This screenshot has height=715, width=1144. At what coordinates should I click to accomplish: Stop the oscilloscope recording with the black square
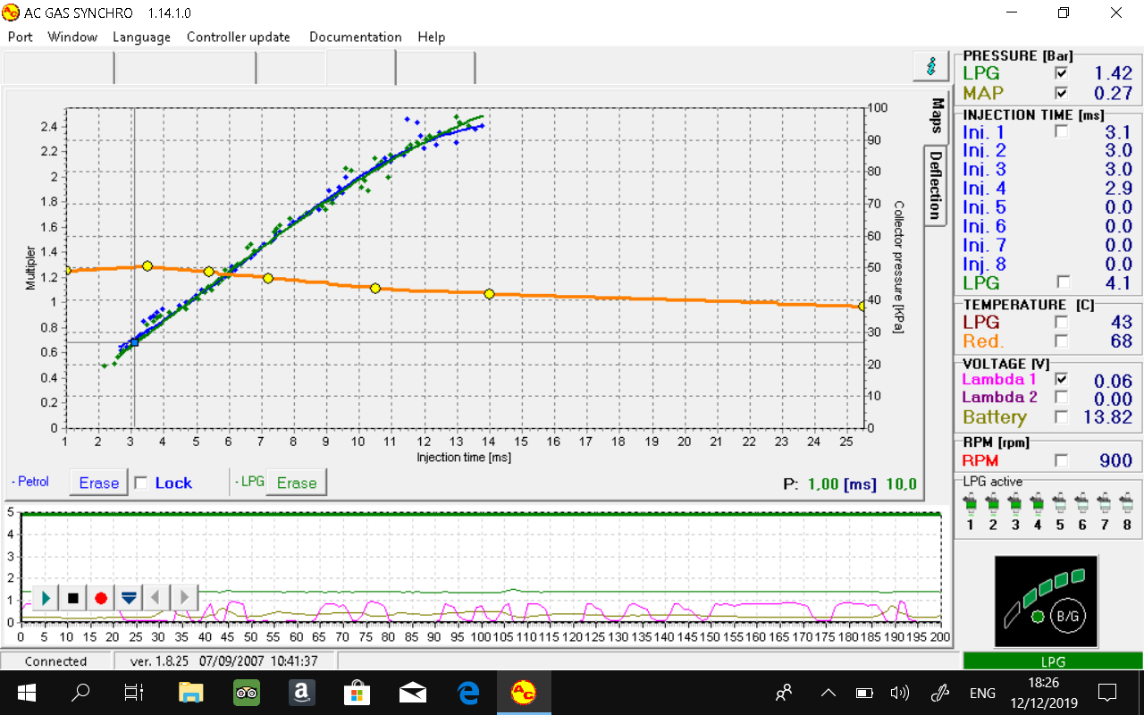(x=73, y=598)
